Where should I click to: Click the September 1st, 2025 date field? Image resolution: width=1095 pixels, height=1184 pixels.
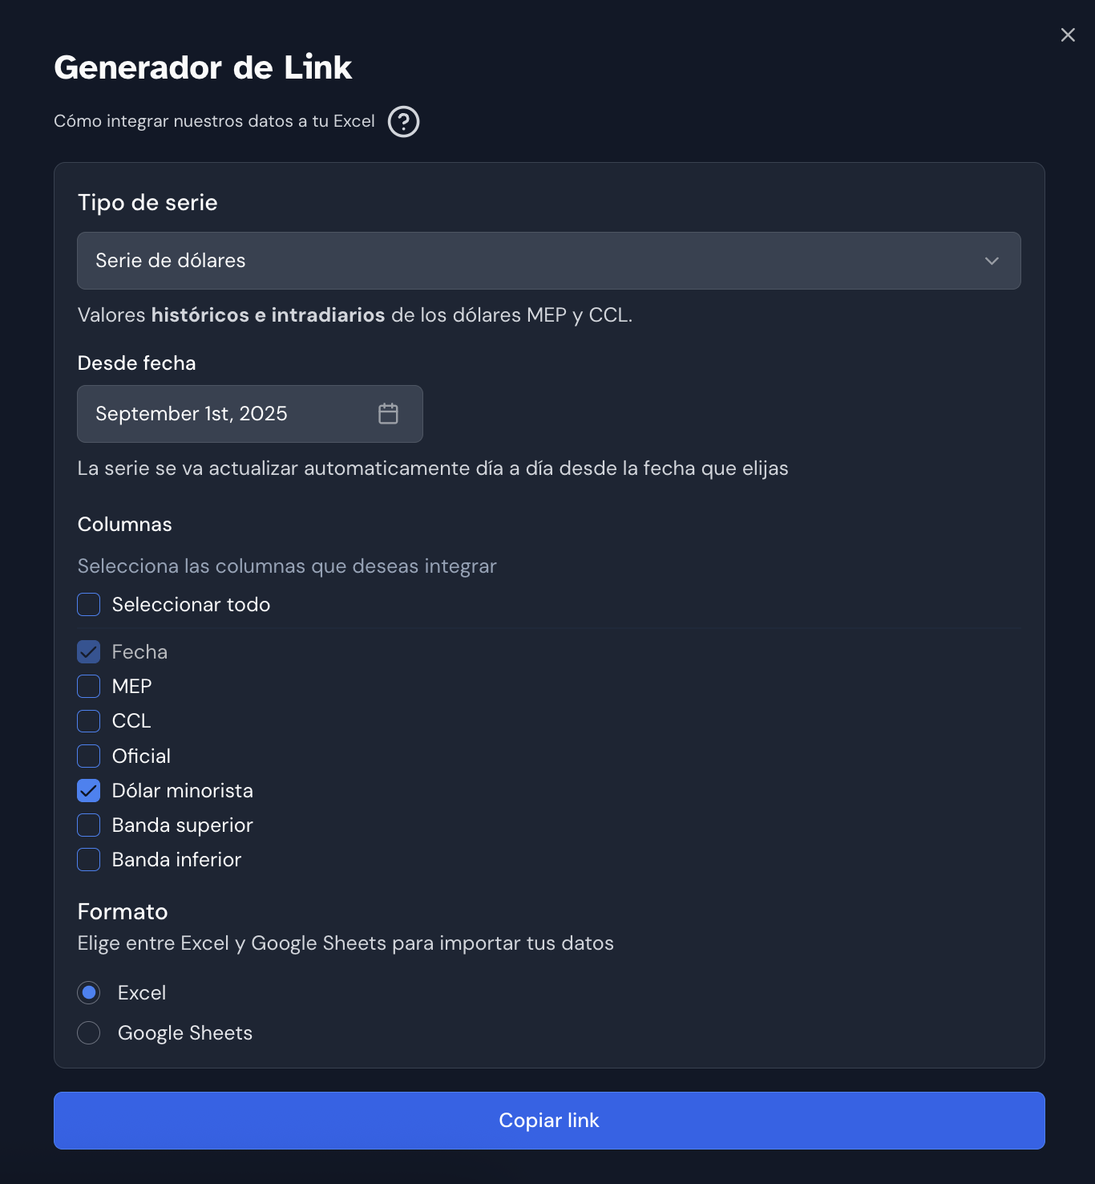point(224,414)
